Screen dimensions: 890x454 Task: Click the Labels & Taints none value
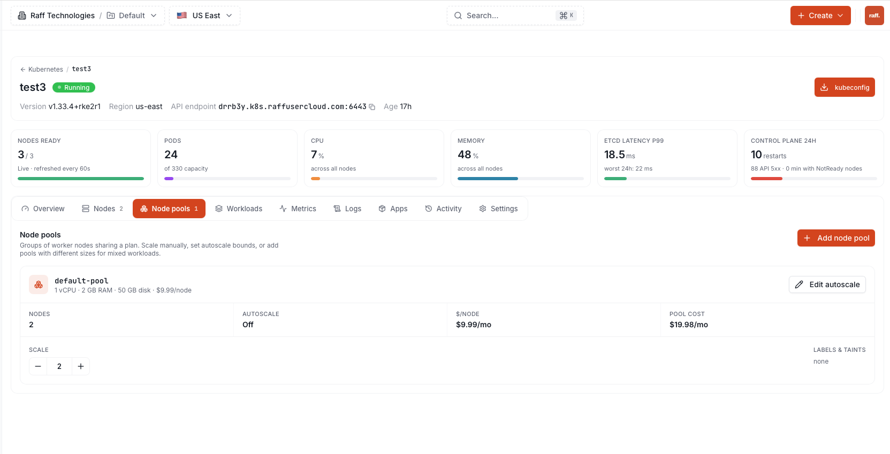[821, 361]
